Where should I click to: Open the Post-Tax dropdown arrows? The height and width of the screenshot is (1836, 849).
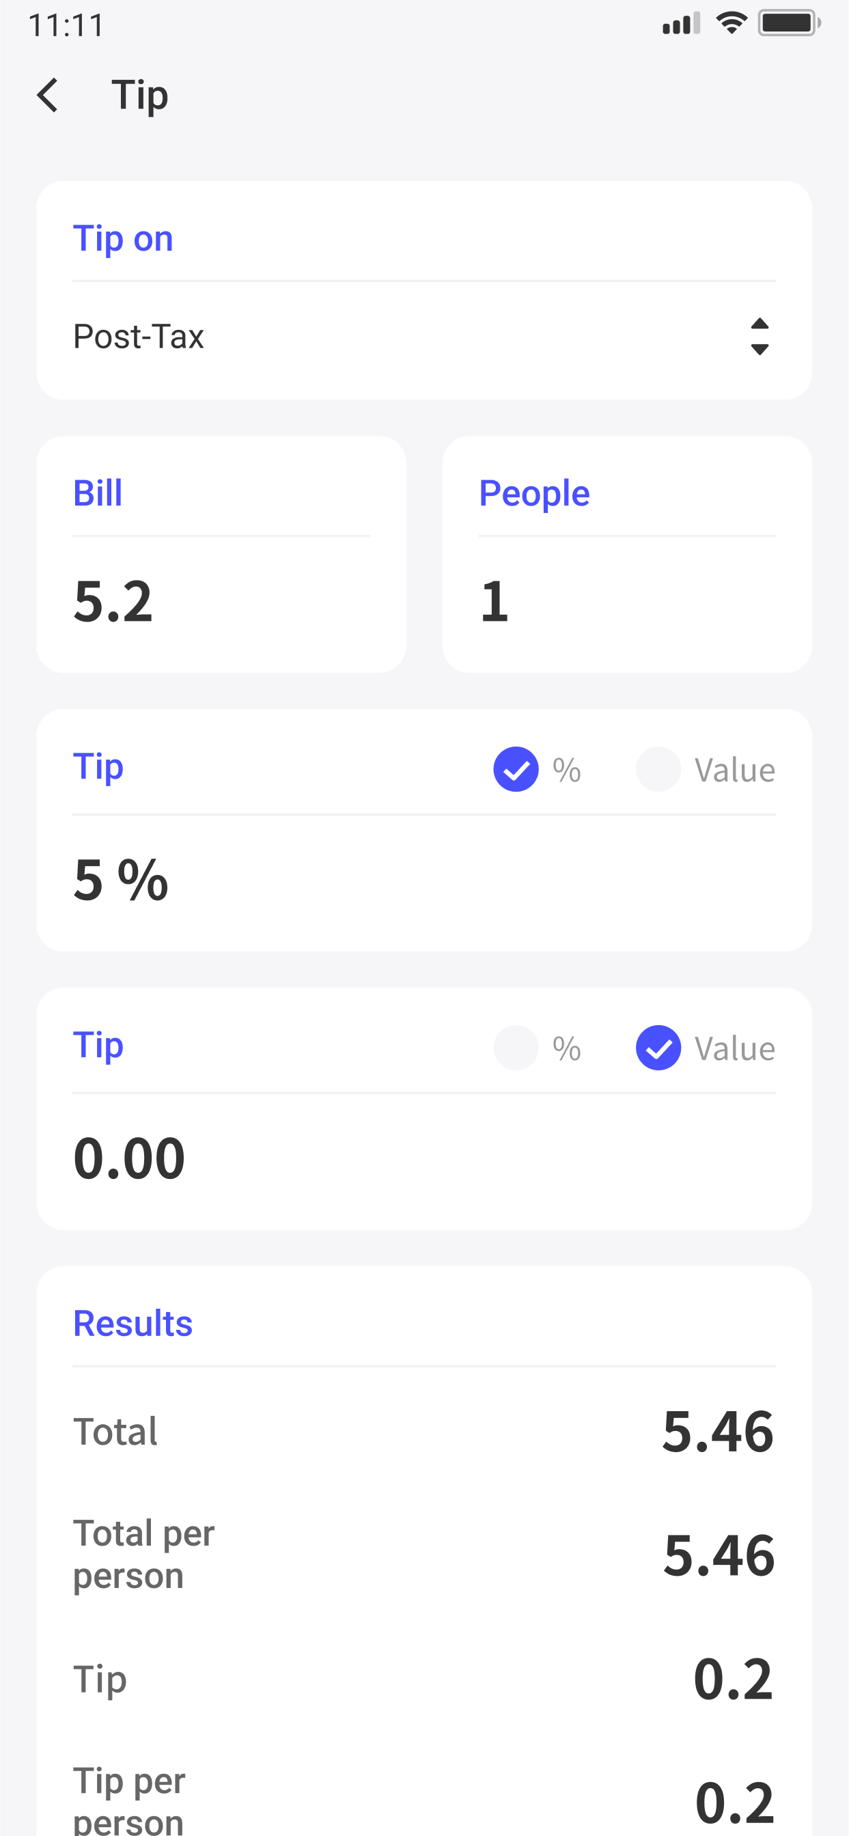(x=760, y=337)
